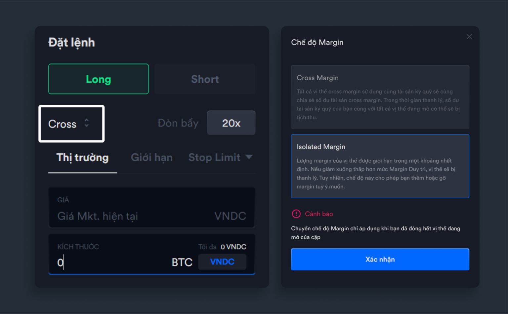
Task: Select the Long position toggle
Action: [x=99, y=79]
